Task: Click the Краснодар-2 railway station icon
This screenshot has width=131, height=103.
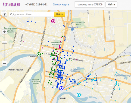Action: (73, 29)
